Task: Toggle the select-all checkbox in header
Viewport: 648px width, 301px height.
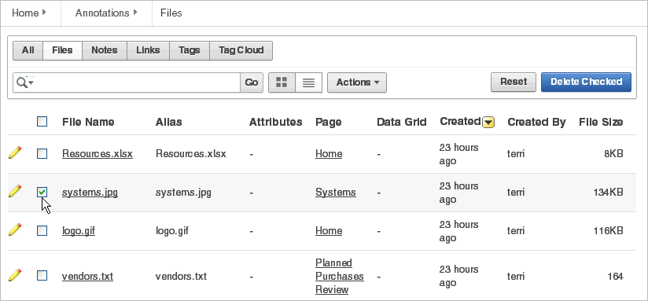Action: pos(42,121)
